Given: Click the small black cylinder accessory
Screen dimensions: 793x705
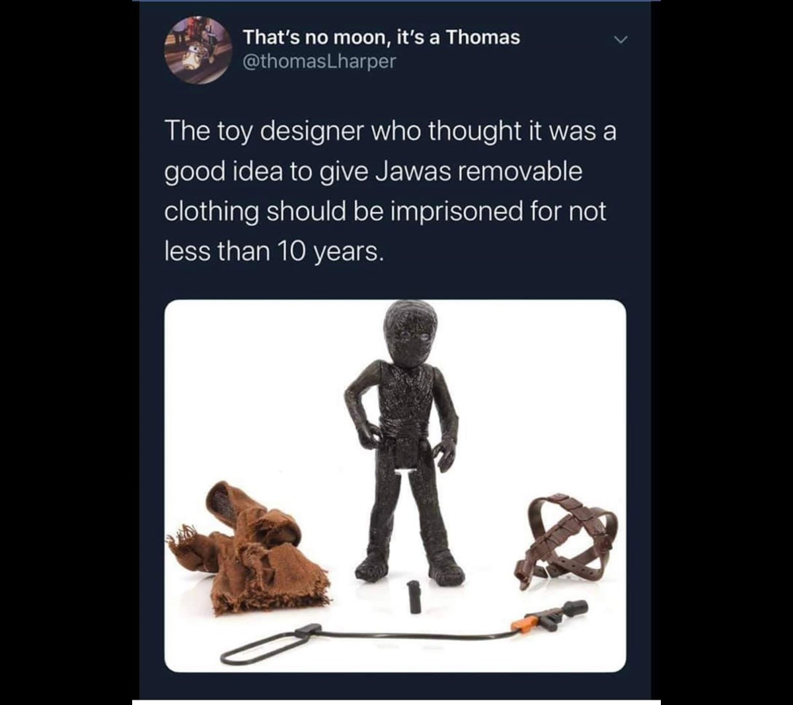Looking at the screenshot, I should coord(415,597).
